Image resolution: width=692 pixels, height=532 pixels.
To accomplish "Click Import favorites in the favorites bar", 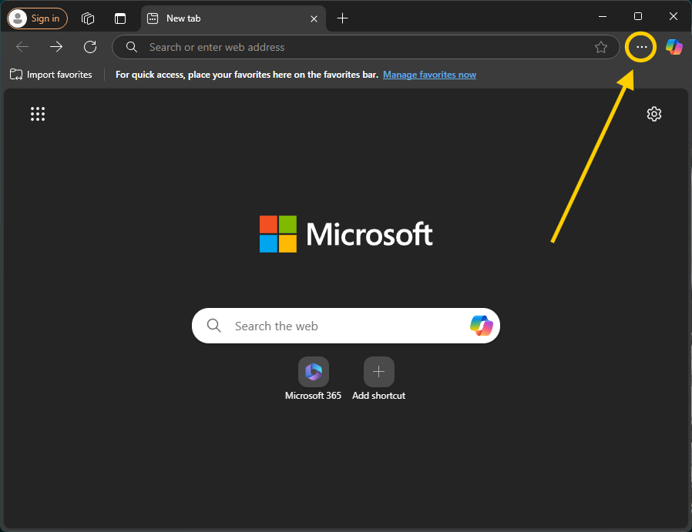I will click(x=51, y=75).
